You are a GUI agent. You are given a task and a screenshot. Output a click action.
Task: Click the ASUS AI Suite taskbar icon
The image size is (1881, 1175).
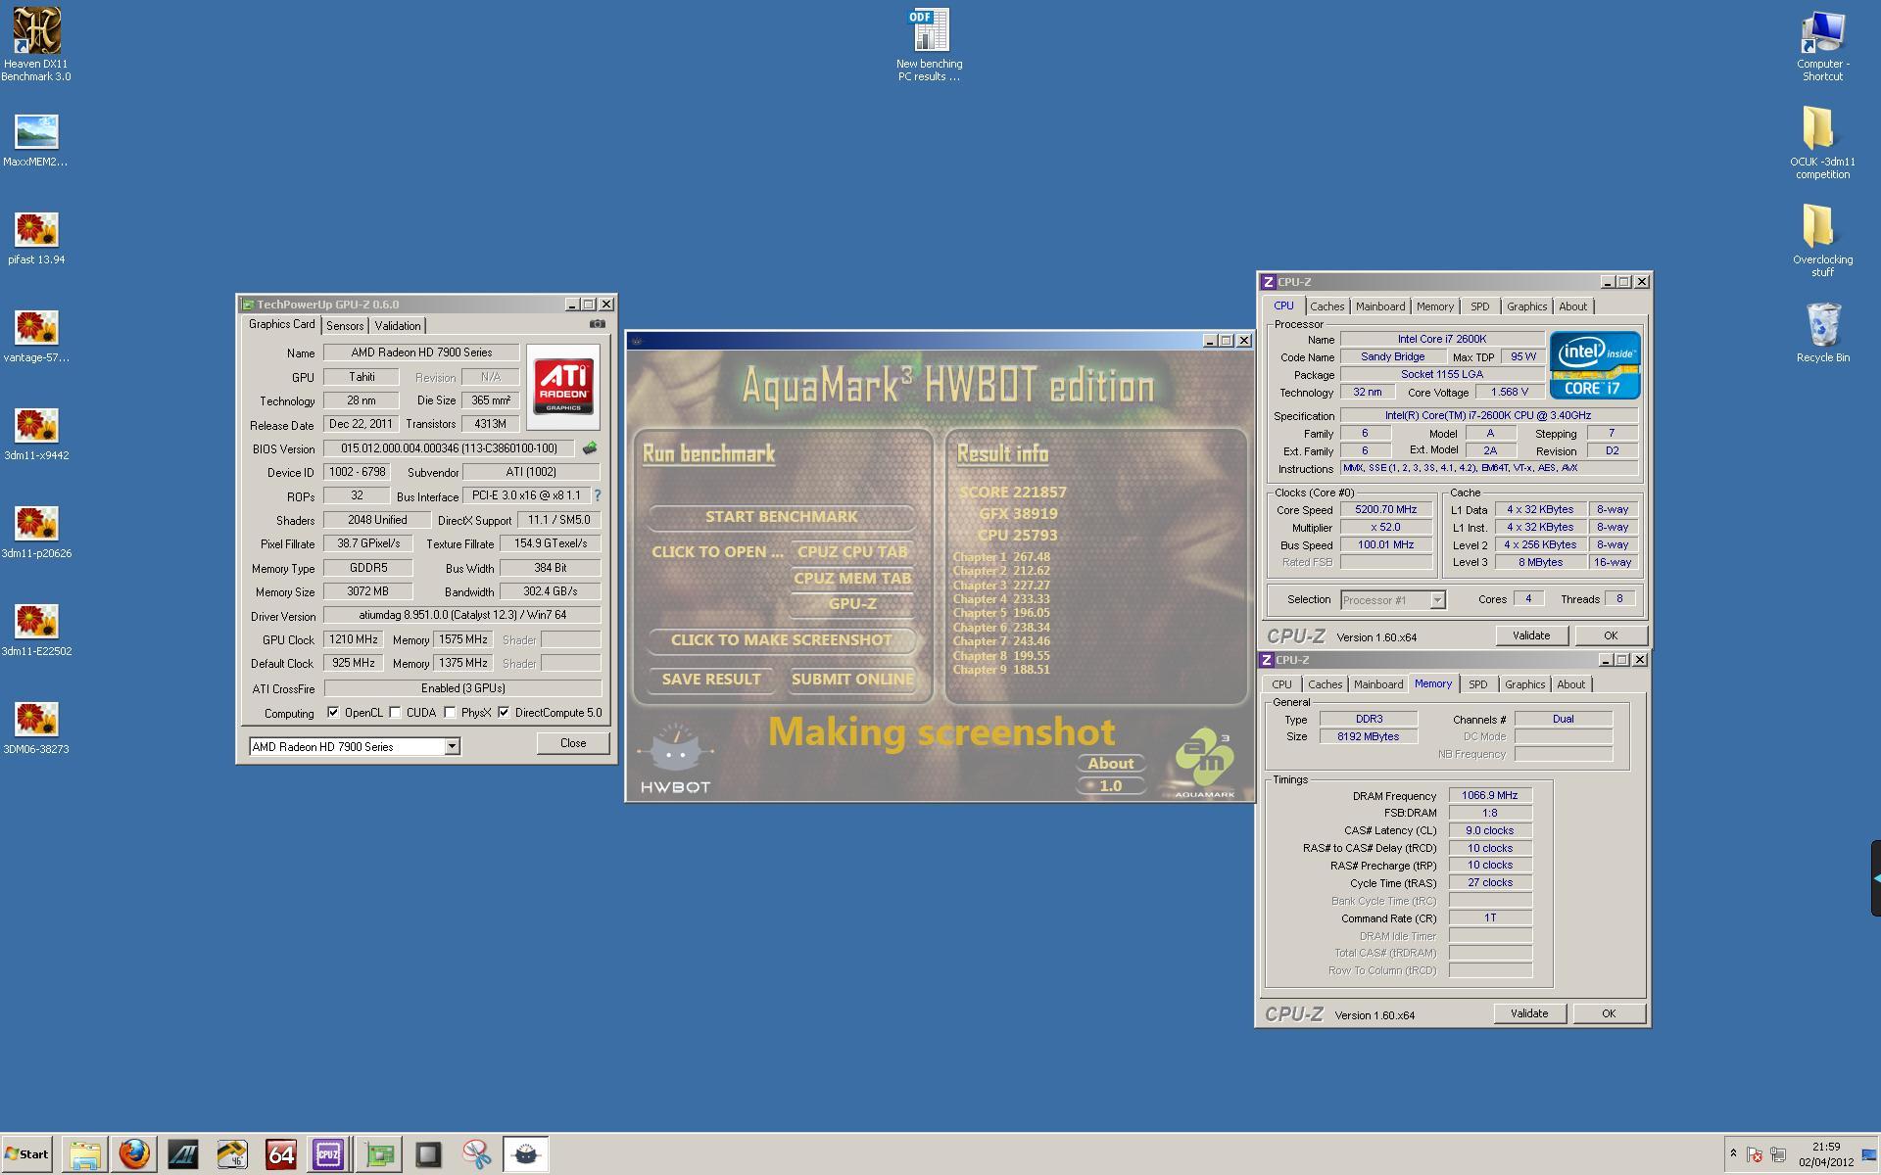tap(183, 1154)
